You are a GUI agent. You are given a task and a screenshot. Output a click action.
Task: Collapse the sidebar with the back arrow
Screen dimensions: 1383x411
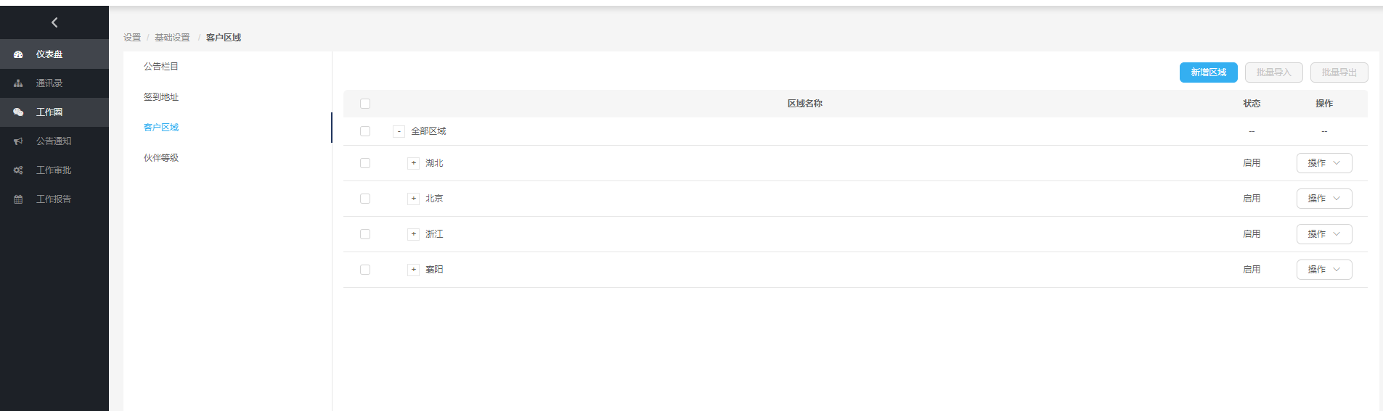coord(54,23)
